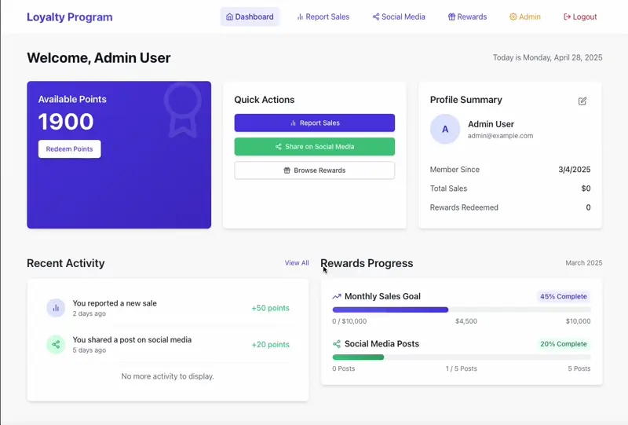Open the Dashboard navigation tab
Image resolution: width=628 pixels, height=425 pixels.
pyautogui.click(x=250, y=16)
